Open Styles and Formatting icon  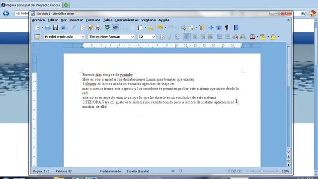coord(37,37)
